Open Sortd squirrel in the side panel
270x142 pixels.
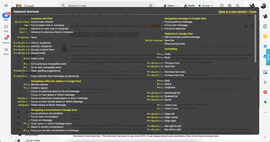coord(265,16)
